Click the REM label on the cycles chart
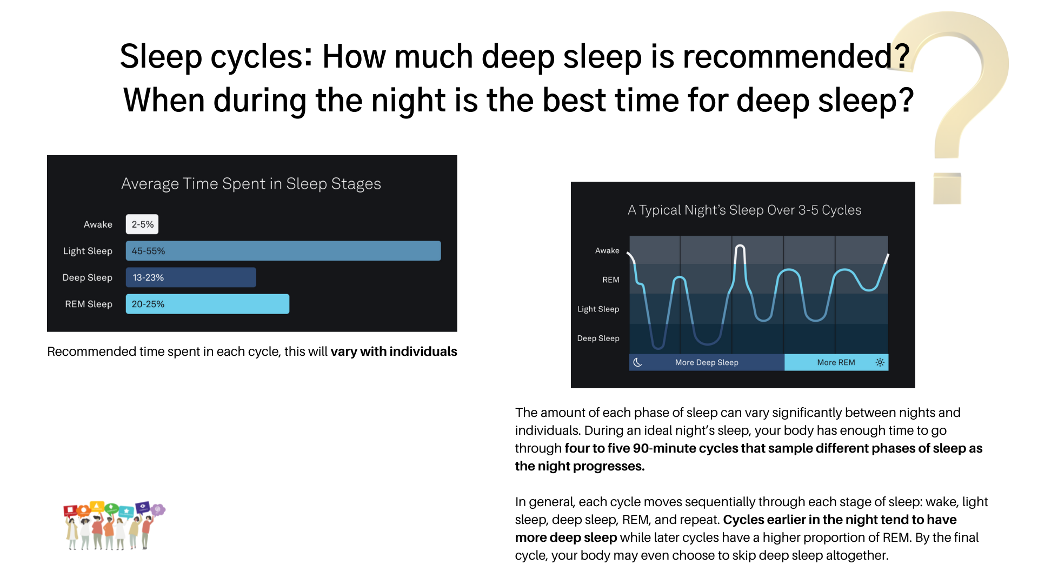 (611, 280)
